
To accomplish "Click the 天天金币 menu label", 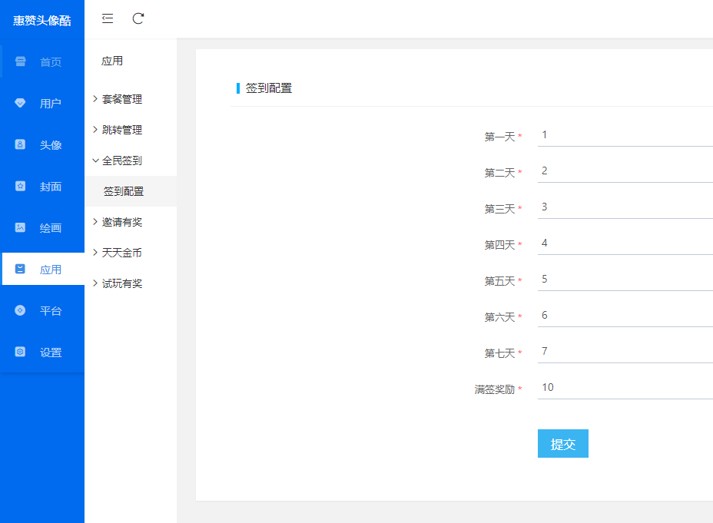I will pyautogui.click(x=122, y=253).
